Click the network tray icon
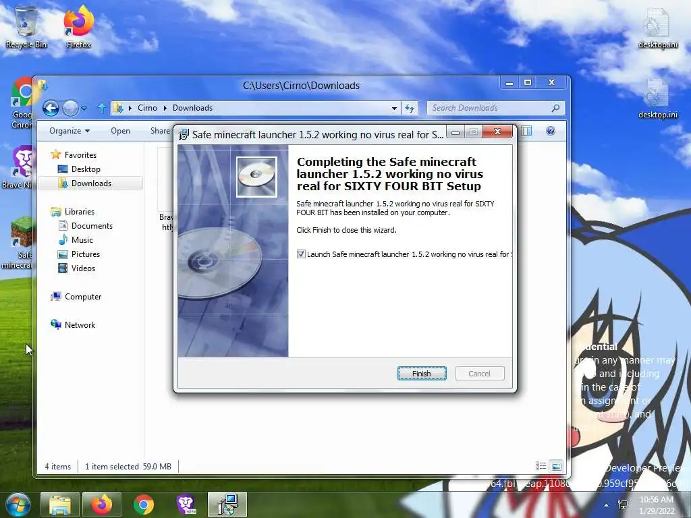691x518 pixels. click(x=623, y=505)
